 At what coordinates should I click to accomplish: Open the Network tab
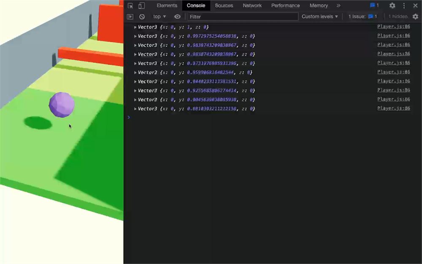tap(252, 5)
